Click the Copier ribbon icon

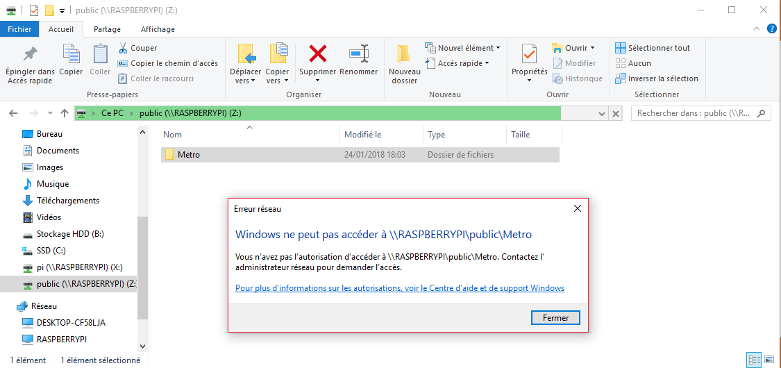coord(72,53)
